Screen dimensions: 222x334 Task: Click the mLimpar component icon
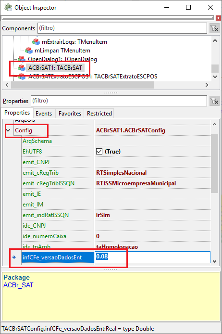click(x=29, y=50)
